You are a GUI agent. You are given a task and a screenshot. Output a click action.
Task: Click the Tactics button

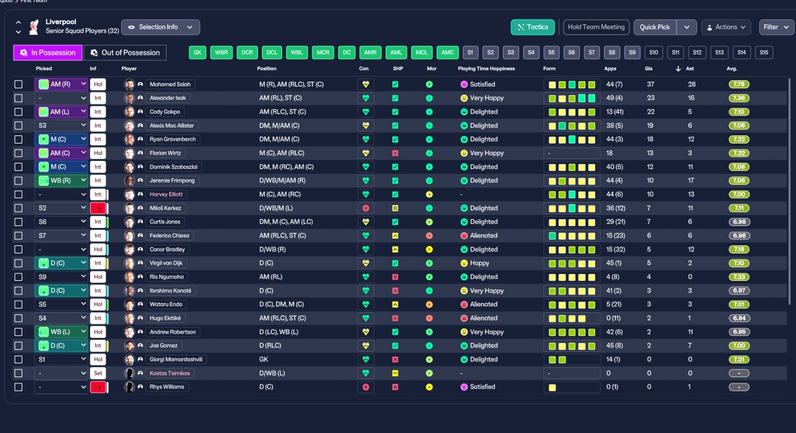click(x=532, y=27)
